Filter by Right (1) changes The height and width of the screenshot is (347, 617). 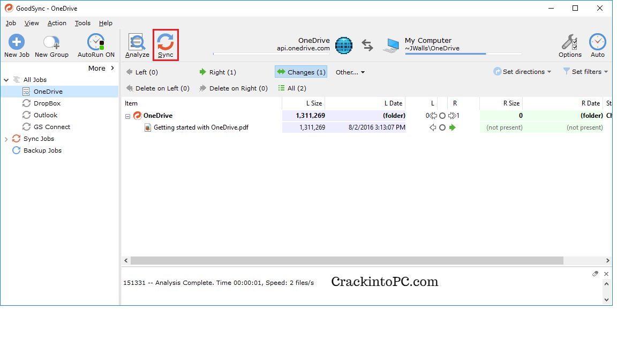click(x=217, y=72)
